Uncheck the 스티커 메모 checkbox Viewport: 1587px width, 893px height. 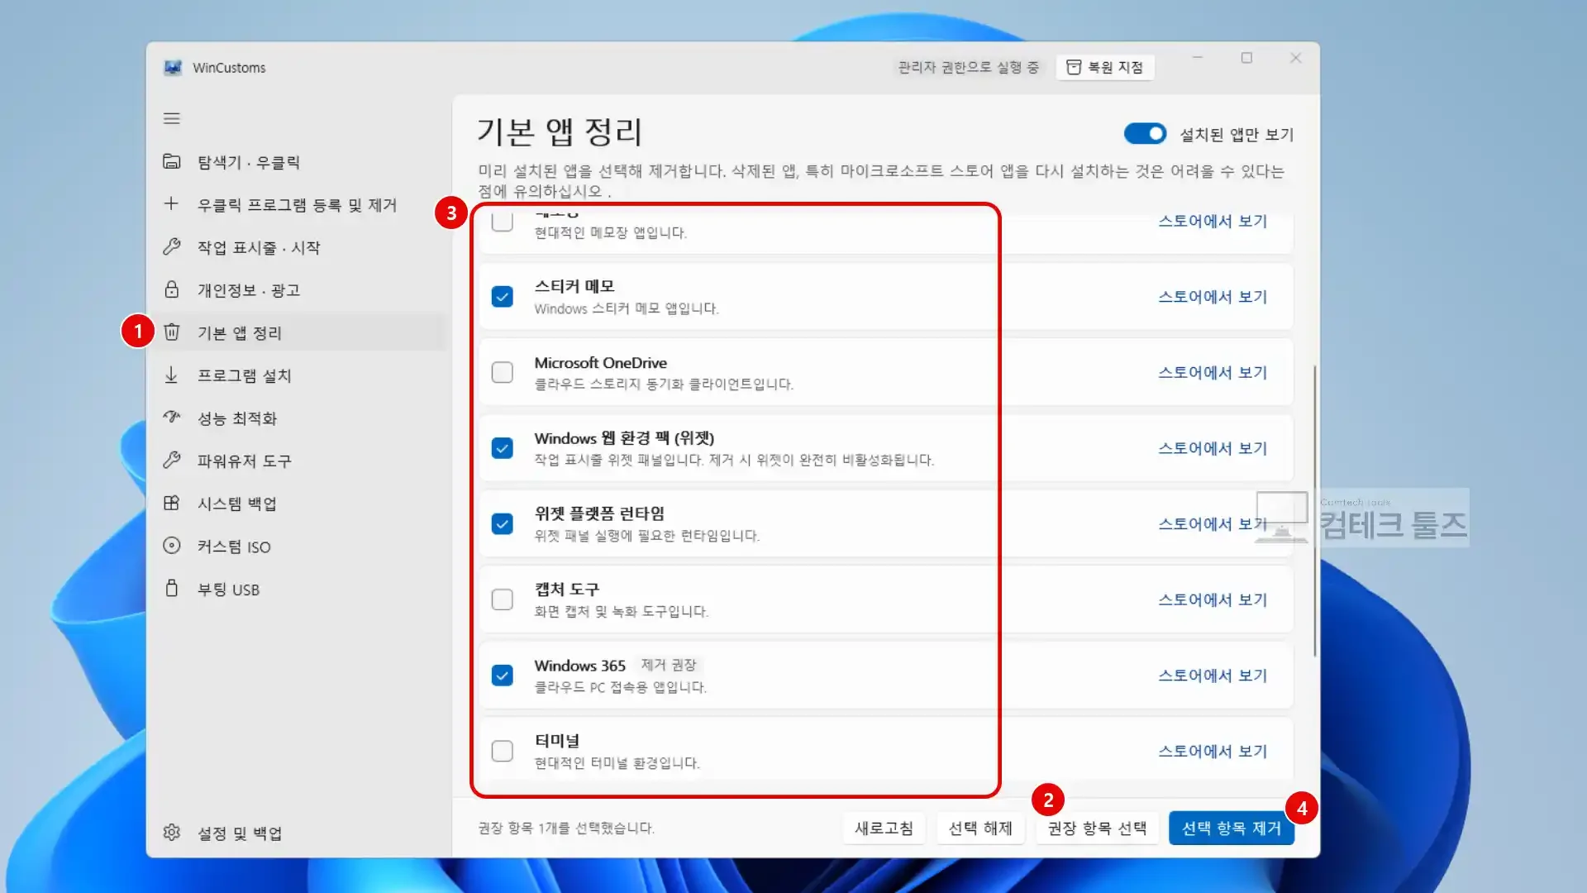[x=503, y=296]
